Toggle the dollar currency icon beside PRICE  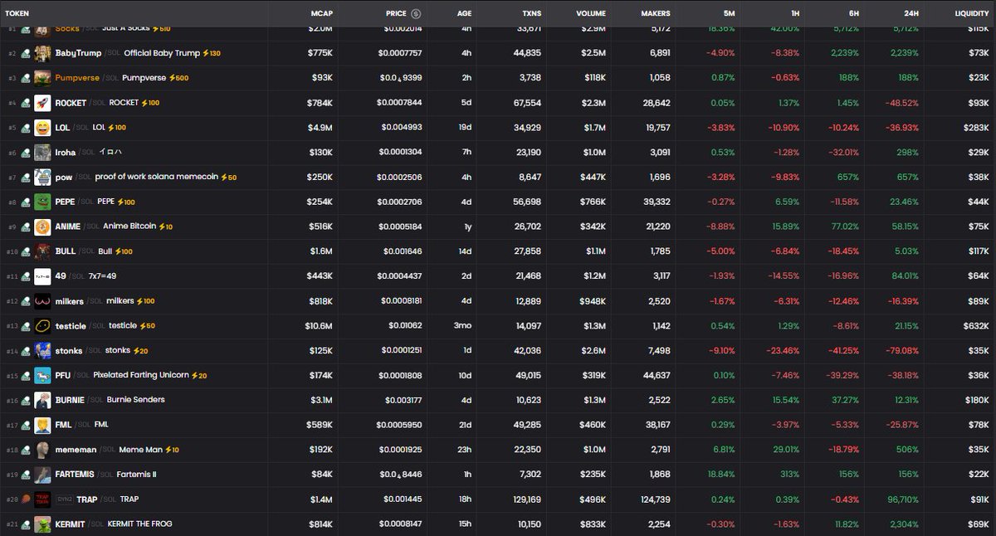[x=416, y=14]
